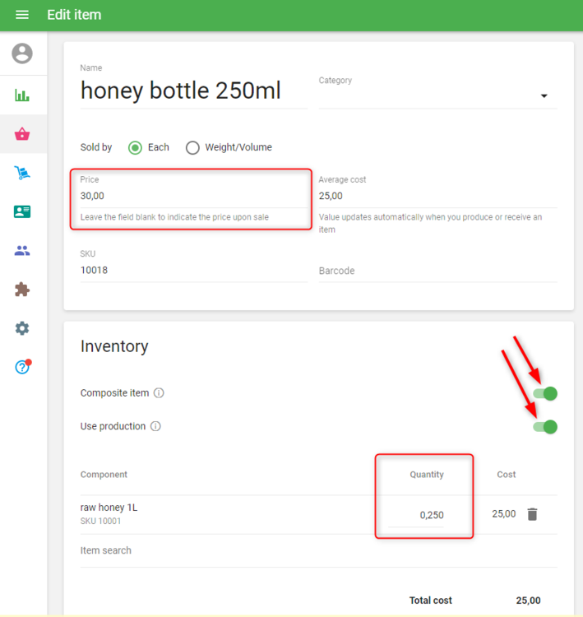The width and height of the screenshot is (583, 617).
Task: Delete raw honey 1L component
Action: pos(532,514)
